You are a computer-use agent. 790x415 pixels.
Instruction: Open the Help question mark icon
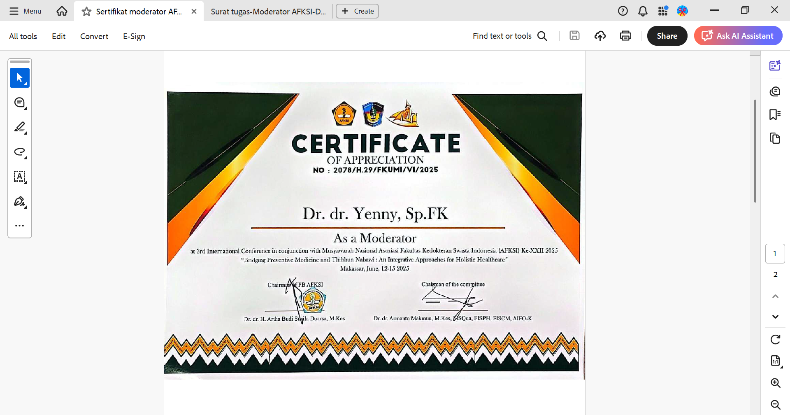coord(623,11)
